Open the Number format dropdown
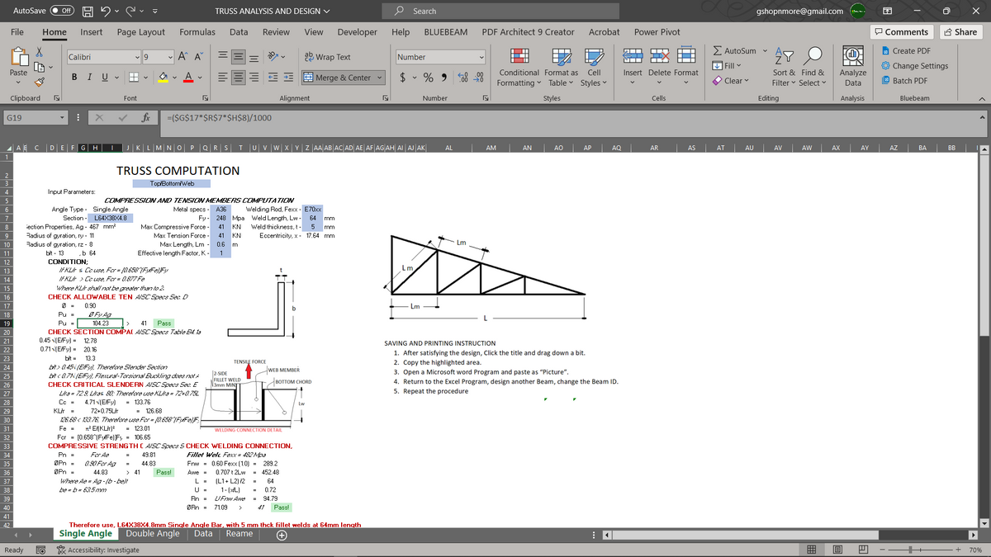Image resolution: width=991 pixels, height=557 pixels. [x=483, y=57]
